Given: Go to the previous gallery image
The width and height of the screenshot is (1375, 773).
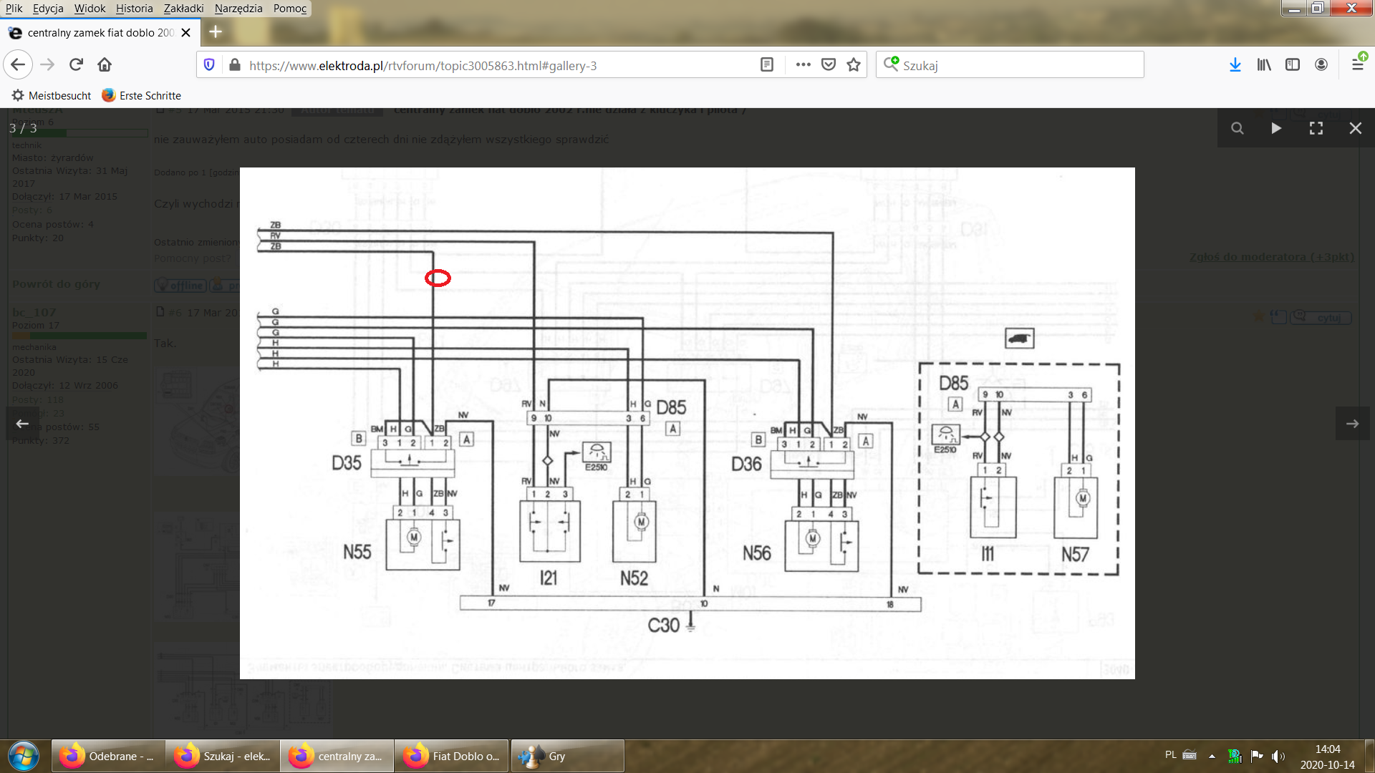Looking at the screenshot, I should (x=23, y=424).
